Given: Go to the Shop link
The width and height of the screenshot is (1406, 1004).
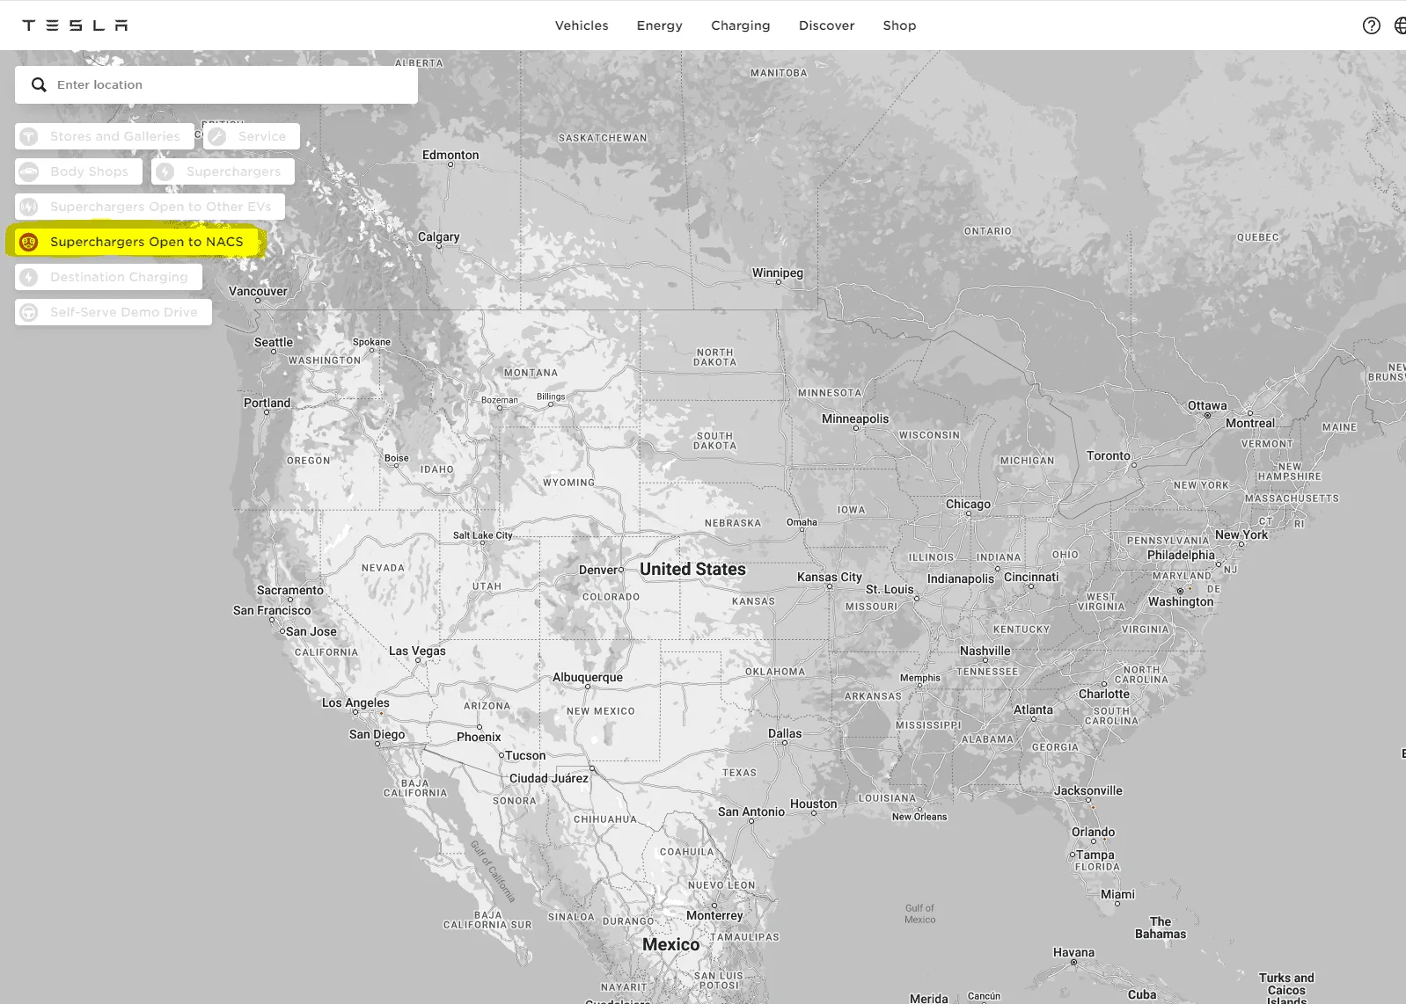Looking at the screenshot, I should click(x=899, y=25).
